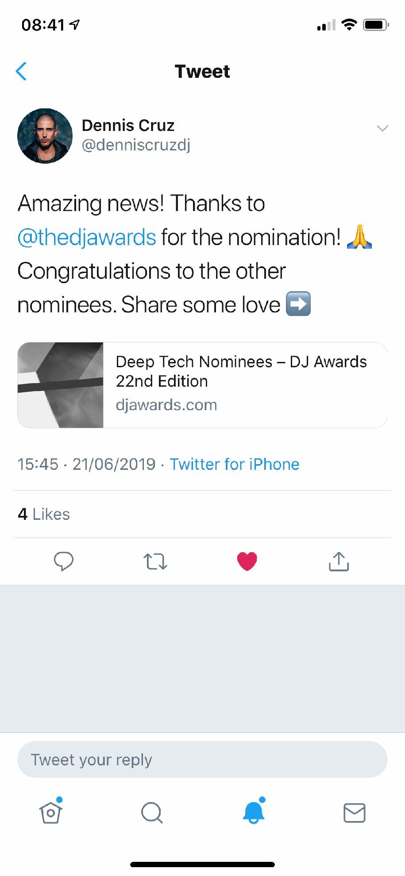Tap the 15:45 · 21/06/2019 timestamp
Image resolution: width=405 pixels, height=876 pixels.
(86, 464)
